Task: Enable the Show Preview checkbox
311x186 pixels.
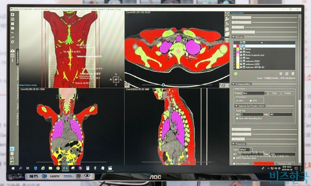Action: click(234, 163)
